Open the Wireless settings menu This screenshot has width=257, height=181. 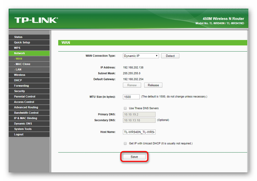[29, 75]
